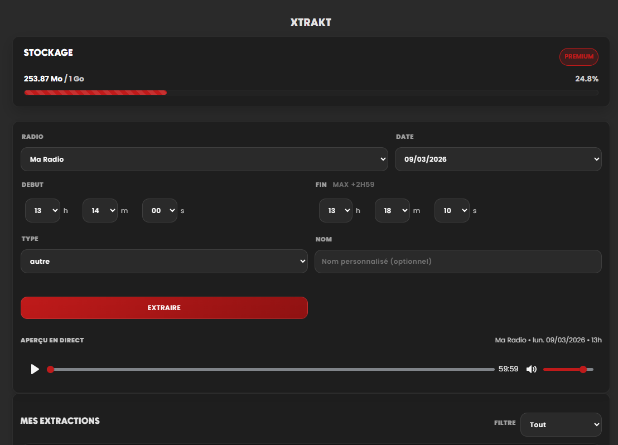The height and width of the screenshot is (445, 618).
Task: Change the Debut hour dropdown
Action: coord(43,211)
